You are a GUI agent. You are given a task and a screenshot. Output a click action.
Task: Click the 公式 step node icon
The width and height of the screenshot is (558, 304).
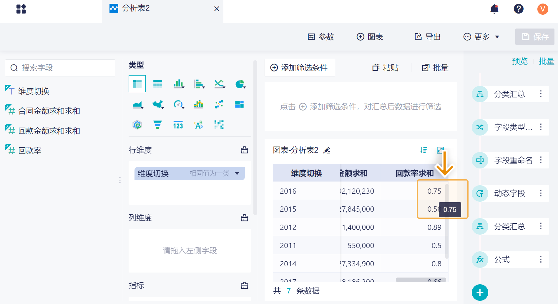(480, 260)
